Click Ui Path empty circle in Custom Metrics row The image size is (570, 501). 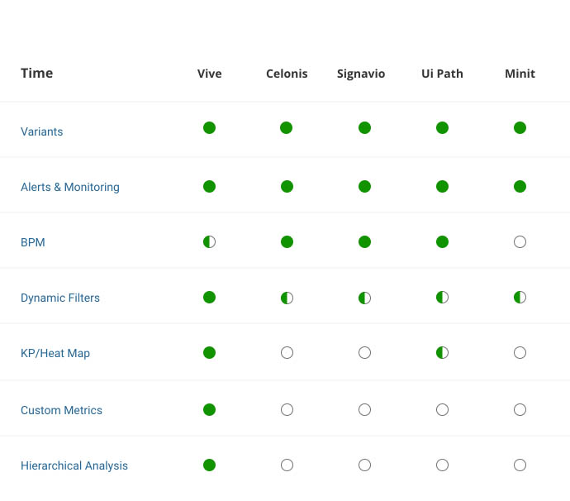pos(443,410)
